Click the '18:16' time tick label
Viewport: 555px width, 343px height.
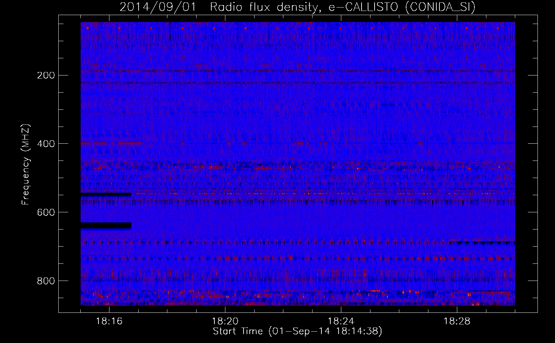tap(109, 321)
